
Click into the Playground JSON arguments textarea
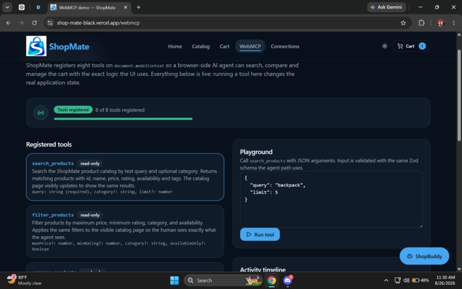click(x=331, y=200)
